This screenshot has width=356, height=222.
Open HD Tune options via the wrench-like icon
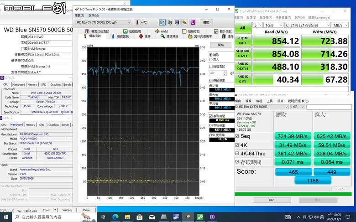tap(184, 22)
